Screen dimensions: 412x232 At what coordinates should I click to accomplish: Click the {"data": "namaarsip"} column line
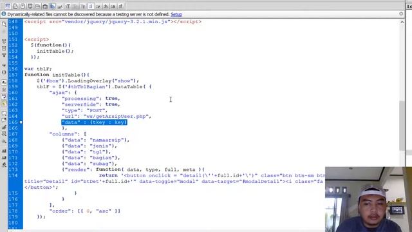pyautogui.click(x=96, y=140)
